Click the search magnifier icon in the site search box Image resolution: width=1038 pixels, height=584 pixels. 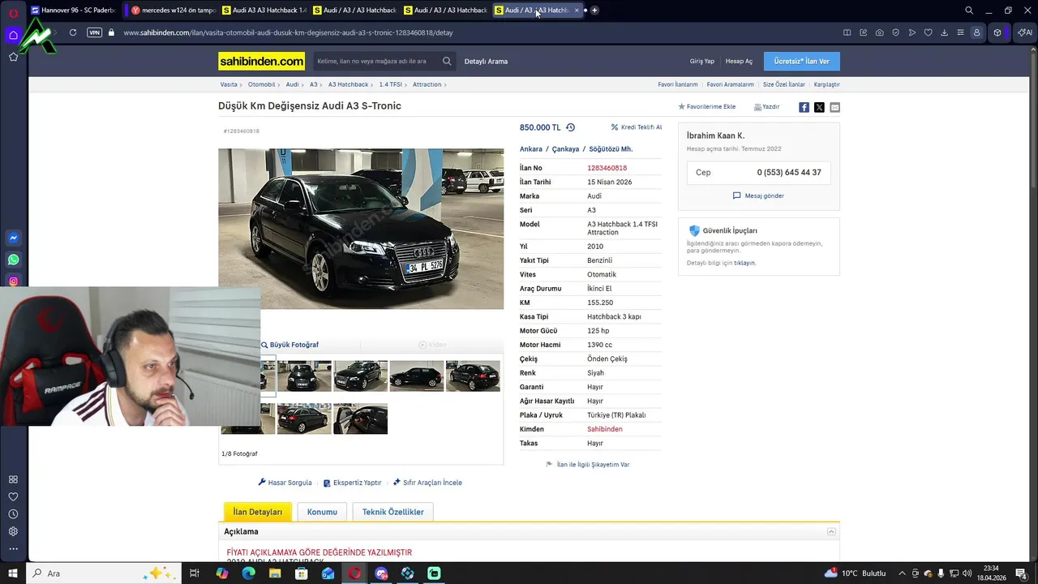(447, 62)
